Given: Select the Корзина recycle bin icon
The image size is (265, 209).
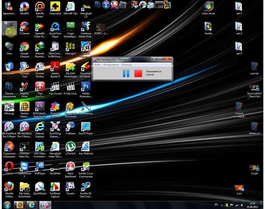Looking at the screenshot, I should tap(9, 69).
